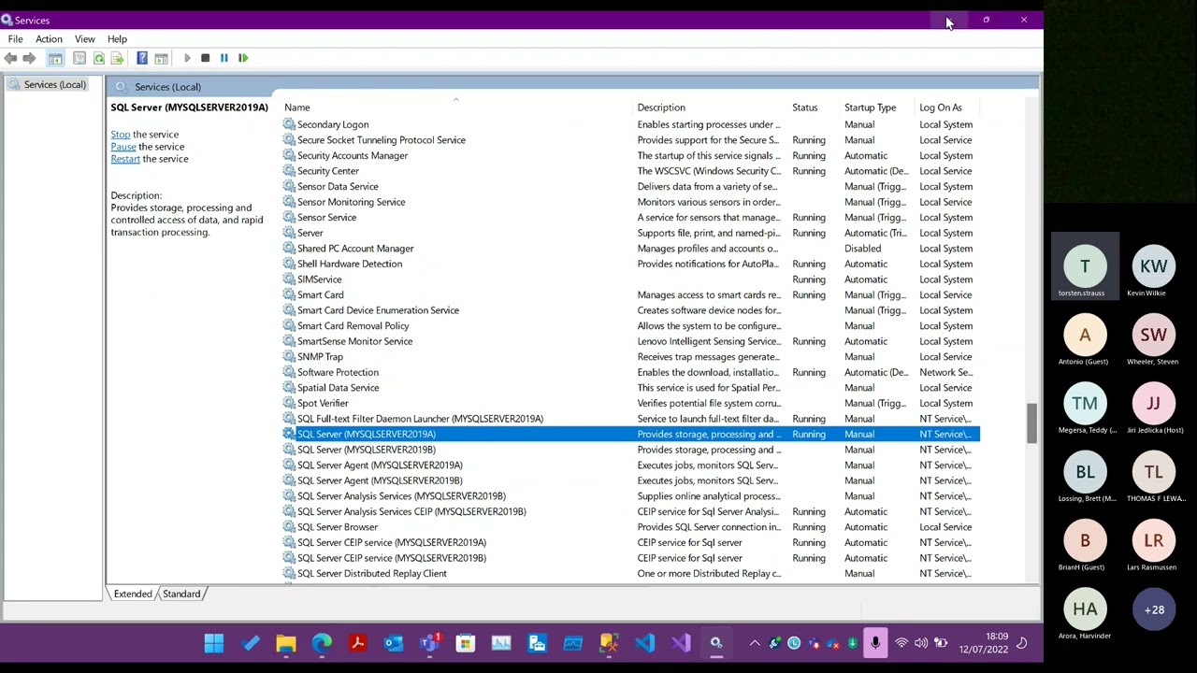Click the services list vertical scrollbar thumb
The height and width of the screenshot is (673, 1197).
(x=1031, y=423)
